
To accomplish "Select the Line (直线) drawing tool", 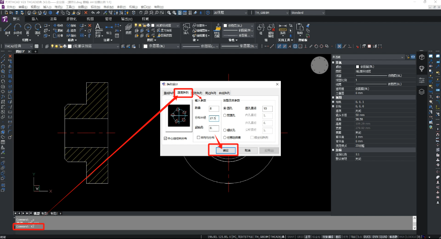I will pyautogui.click(x=8, y=29).
